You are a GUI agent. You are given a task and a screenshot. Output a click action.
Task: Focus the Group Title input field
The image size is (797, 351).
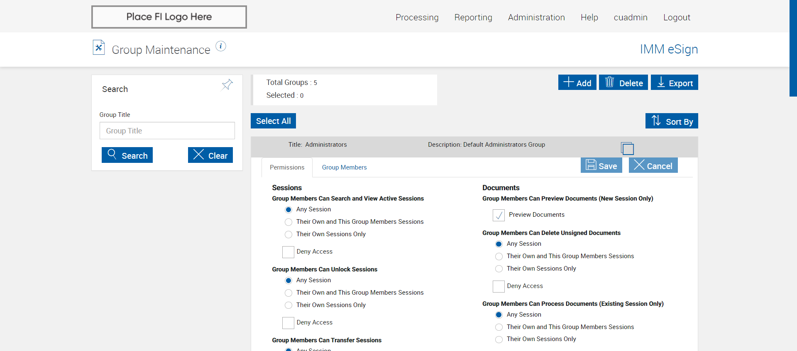coord(167,131)
